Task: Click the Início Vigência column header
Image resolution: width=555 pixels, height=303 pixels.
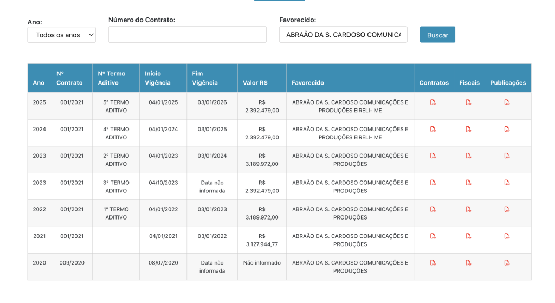Action: point(157,78)
